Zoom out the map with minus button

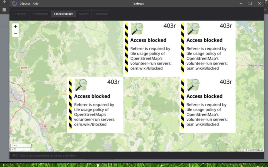point(15,33)
